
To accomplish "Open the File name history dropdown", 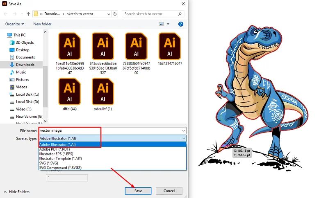I will pos(183,130).
